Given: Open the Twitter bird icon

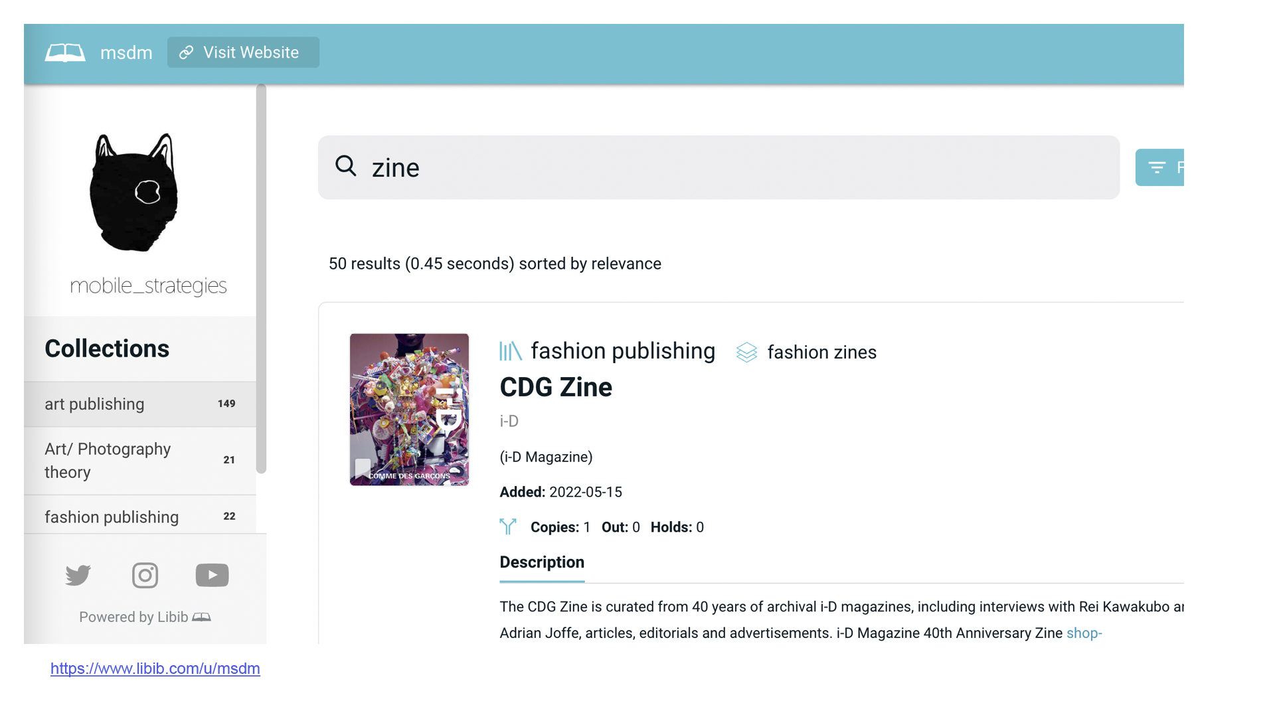Looking at the screenshot, I should [78, 575].
